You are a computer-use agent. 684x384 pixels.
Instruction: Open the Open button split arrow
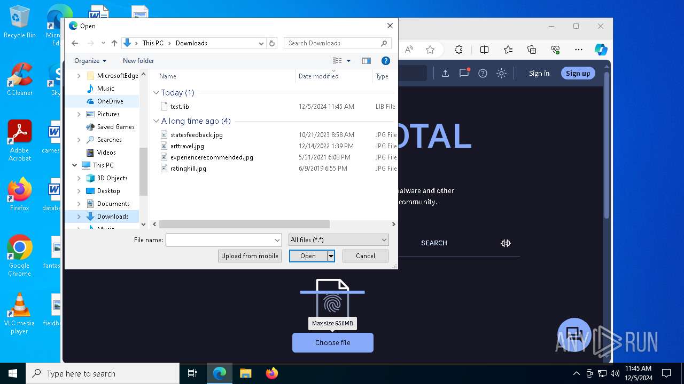click(331, 256)
